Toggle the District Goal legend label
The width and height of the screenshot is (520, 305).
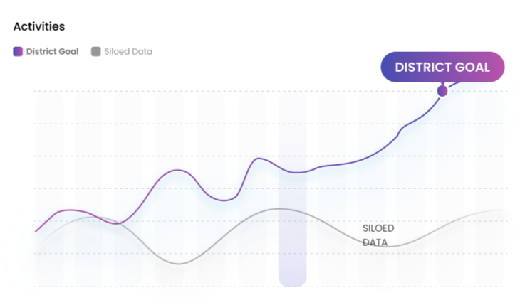(52, 51)
